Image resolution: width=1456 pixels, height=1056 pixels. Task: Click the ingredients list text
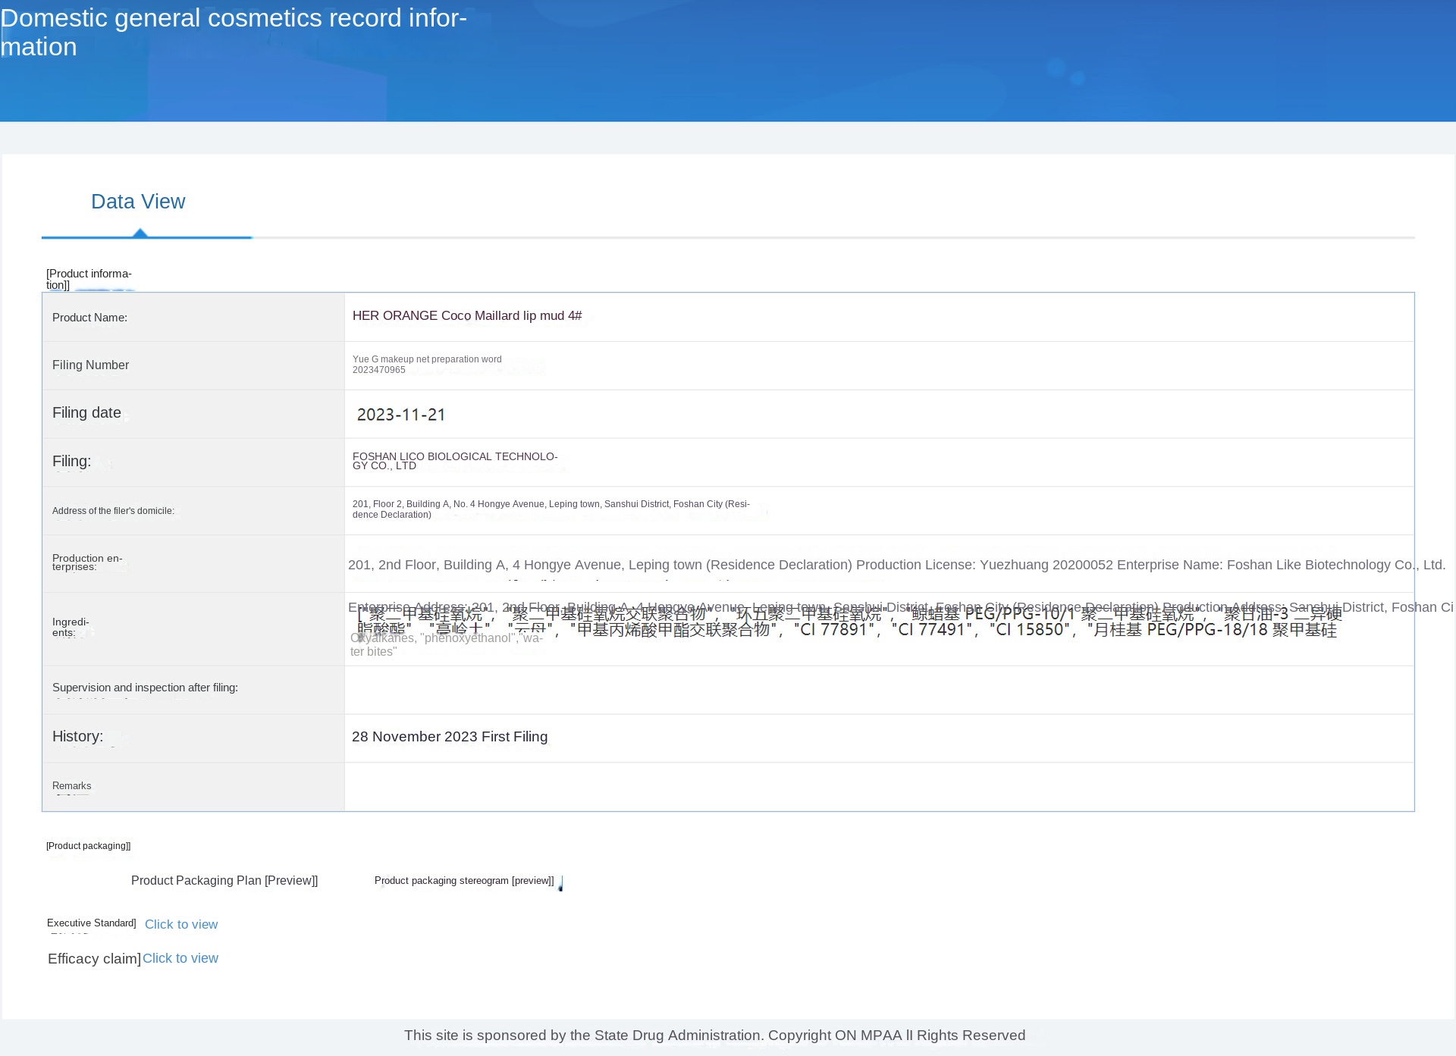pyautogui.click(x=846, y=629)
